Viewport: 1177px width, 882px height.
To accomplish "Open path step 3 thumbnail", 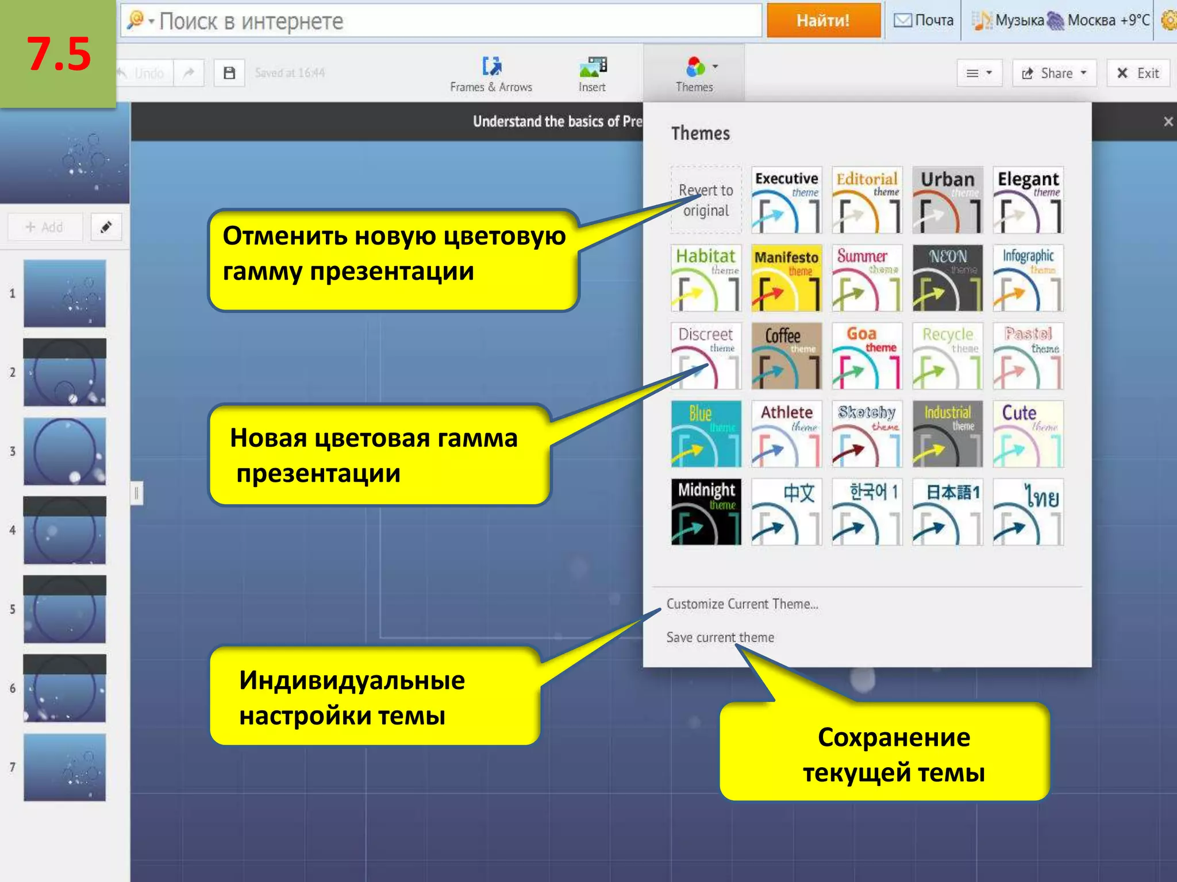I will point(64,451).
